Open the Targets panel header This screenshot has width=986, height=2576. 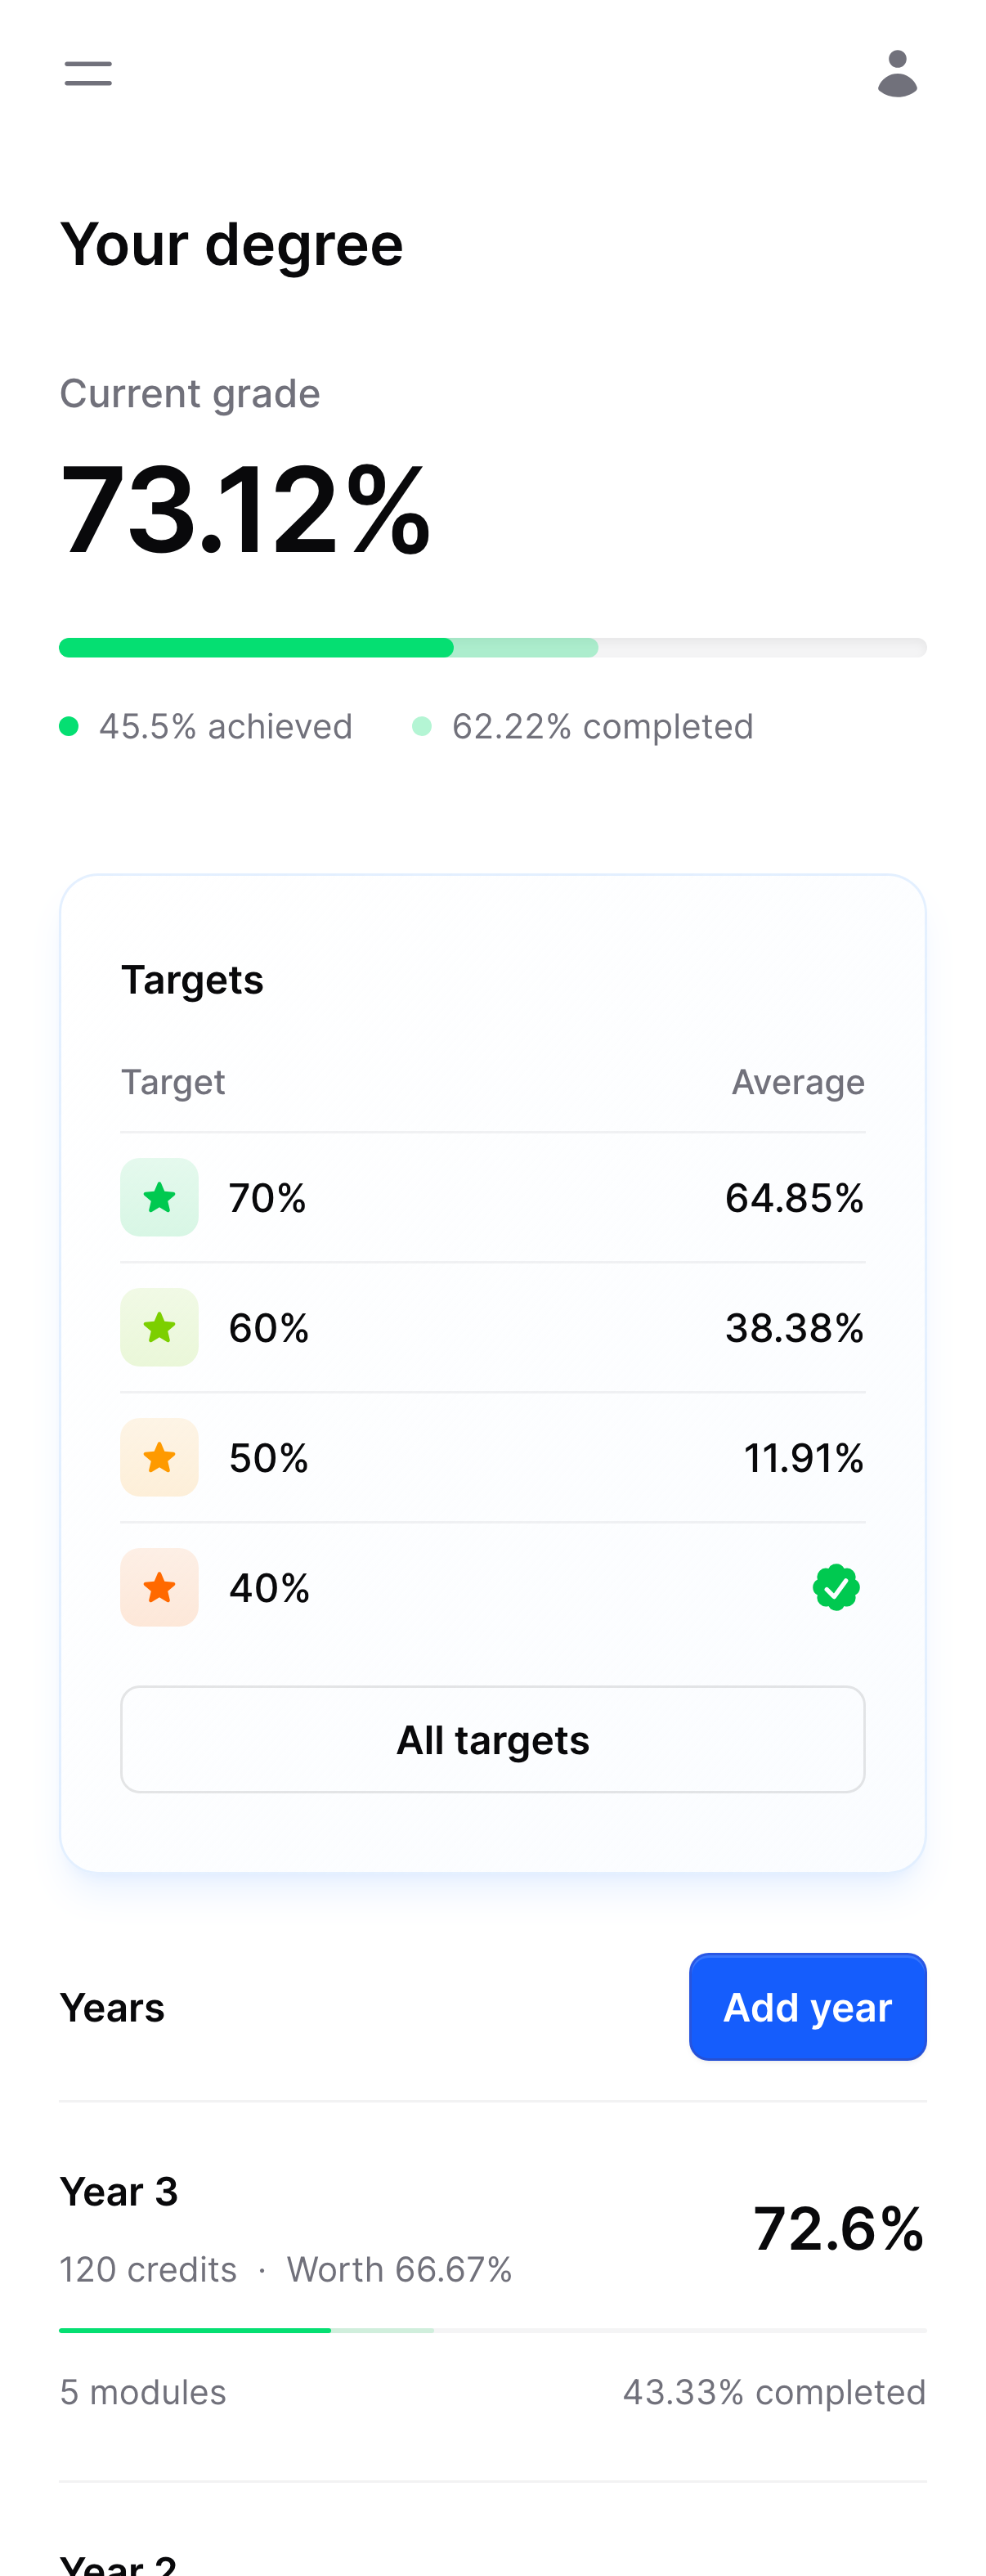[x=192, y=979]
